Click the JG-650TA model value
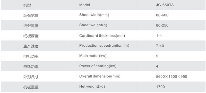 165,5
